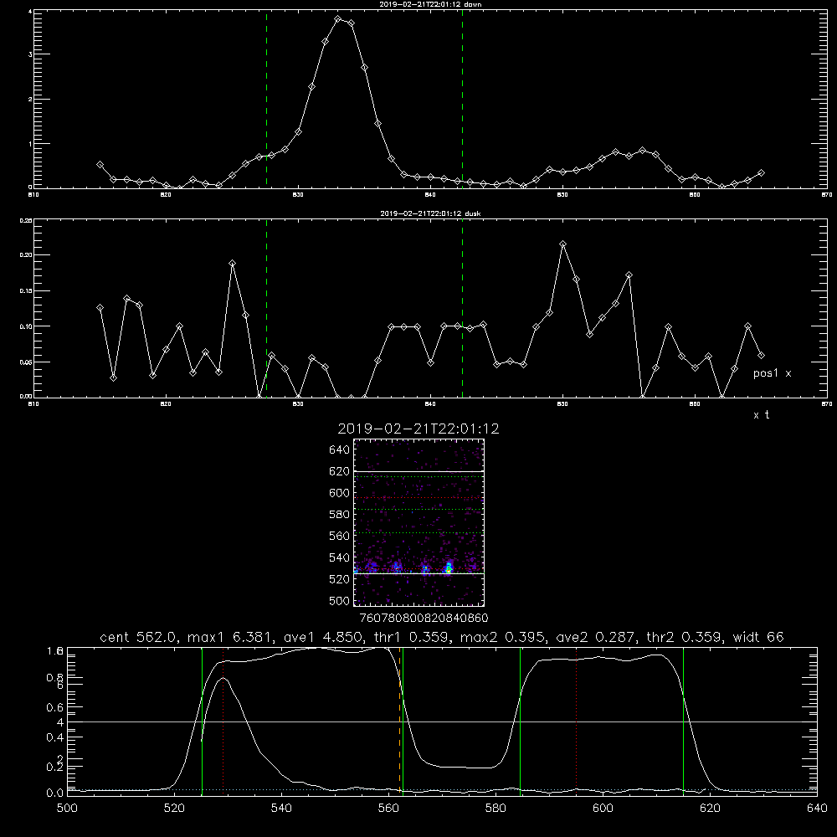This screenshot has width=837, height=837.
Task: Select the large timestamp title above the spectrogram image
Action: tap(418, 429)
